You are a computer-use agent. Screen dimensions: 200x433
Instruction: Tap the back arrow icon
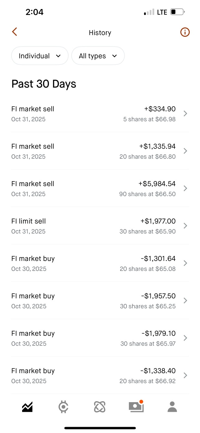tap(14, 32)
